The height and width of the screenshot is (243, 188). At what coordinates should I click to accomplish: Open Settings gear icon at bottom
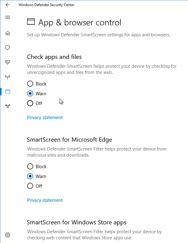(8, 235)
